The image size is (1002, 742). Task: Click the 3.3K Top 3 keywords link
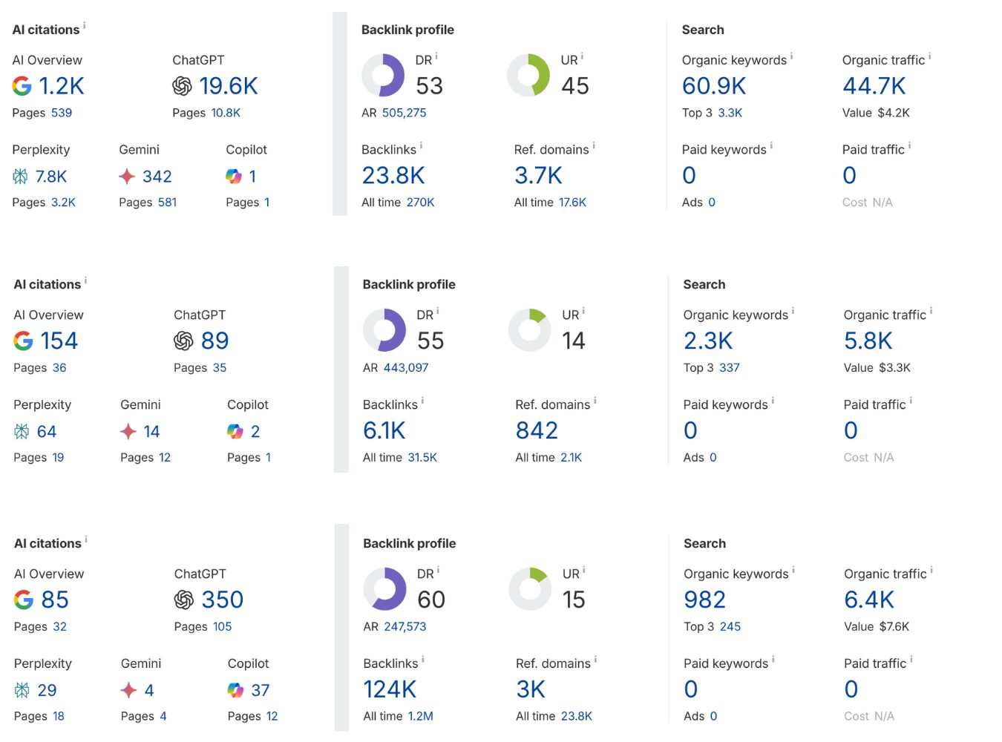tap(731, 113)
